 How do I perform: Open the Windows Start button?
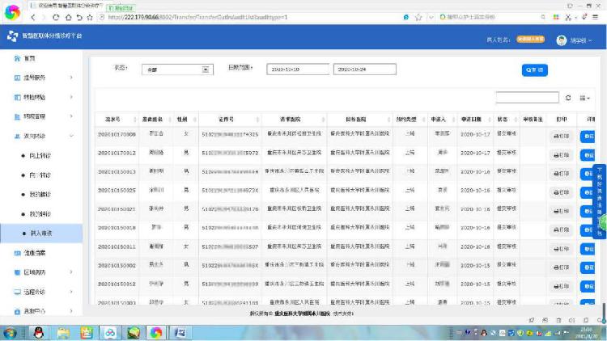click(x=10, y=333)
